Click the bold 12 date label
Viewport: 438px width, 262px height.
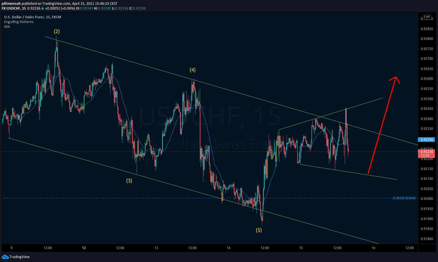pos(84,248)
